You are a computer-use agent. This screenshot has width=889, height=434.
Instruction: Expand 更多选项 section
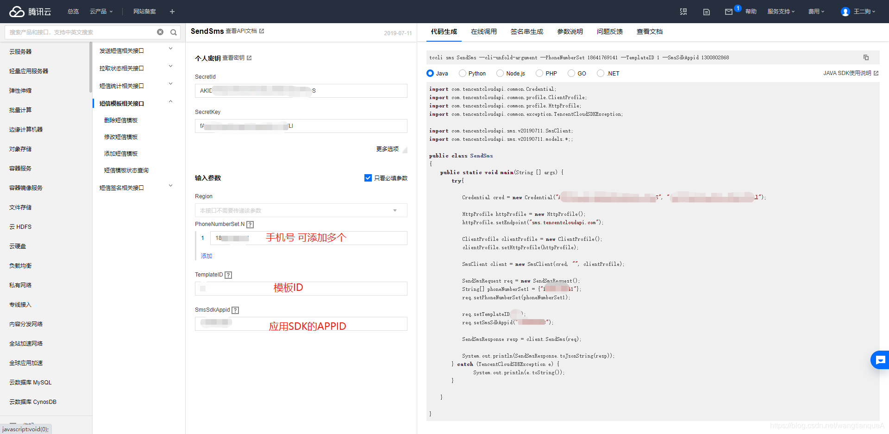(391, 149)
